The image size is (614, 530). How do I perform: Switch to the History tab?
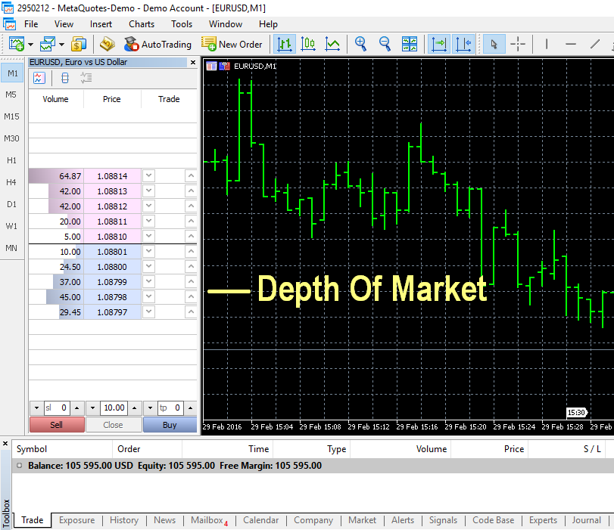(x=124, y=520)
